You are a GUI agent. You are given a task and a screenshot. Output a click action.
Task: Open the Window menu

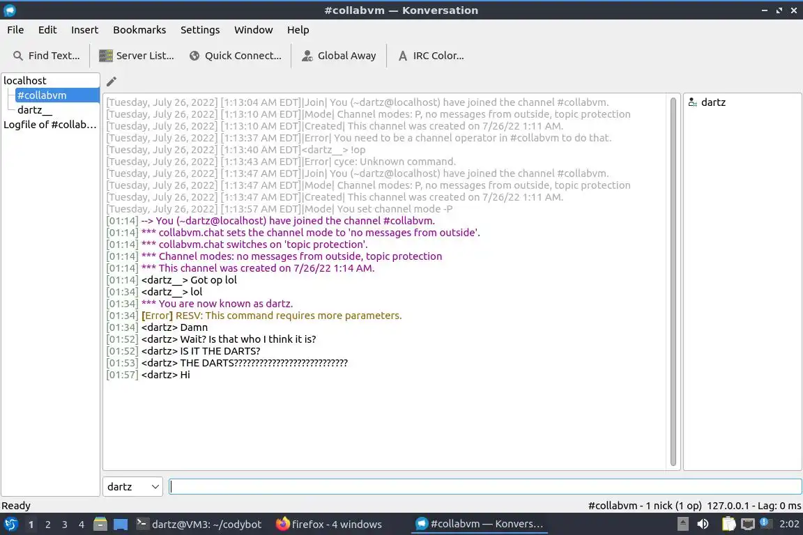point(254,30)
